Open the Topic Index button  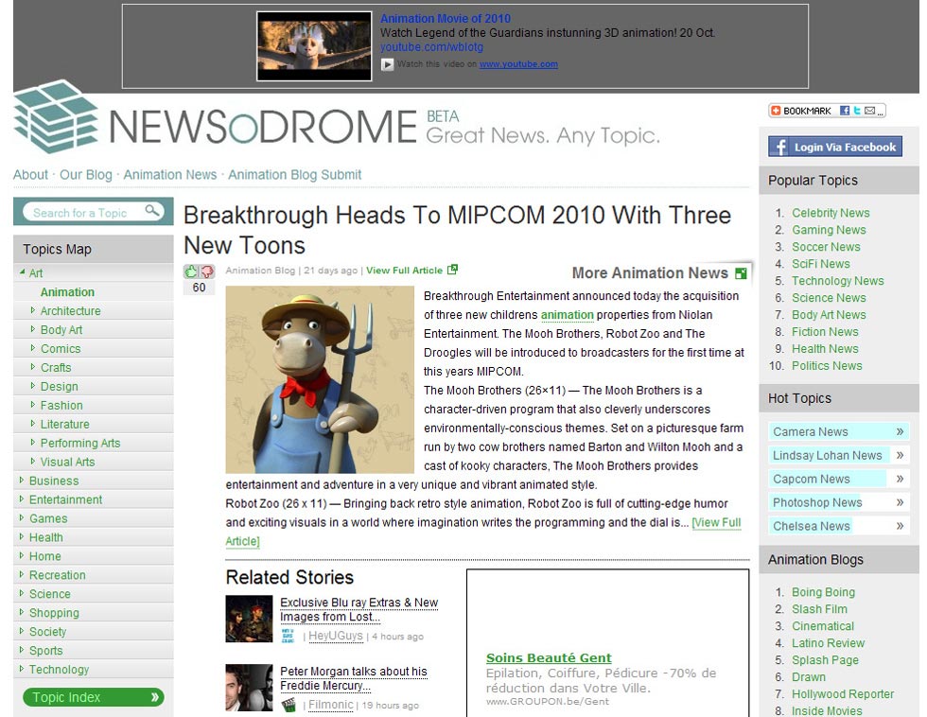coord(94,697)
